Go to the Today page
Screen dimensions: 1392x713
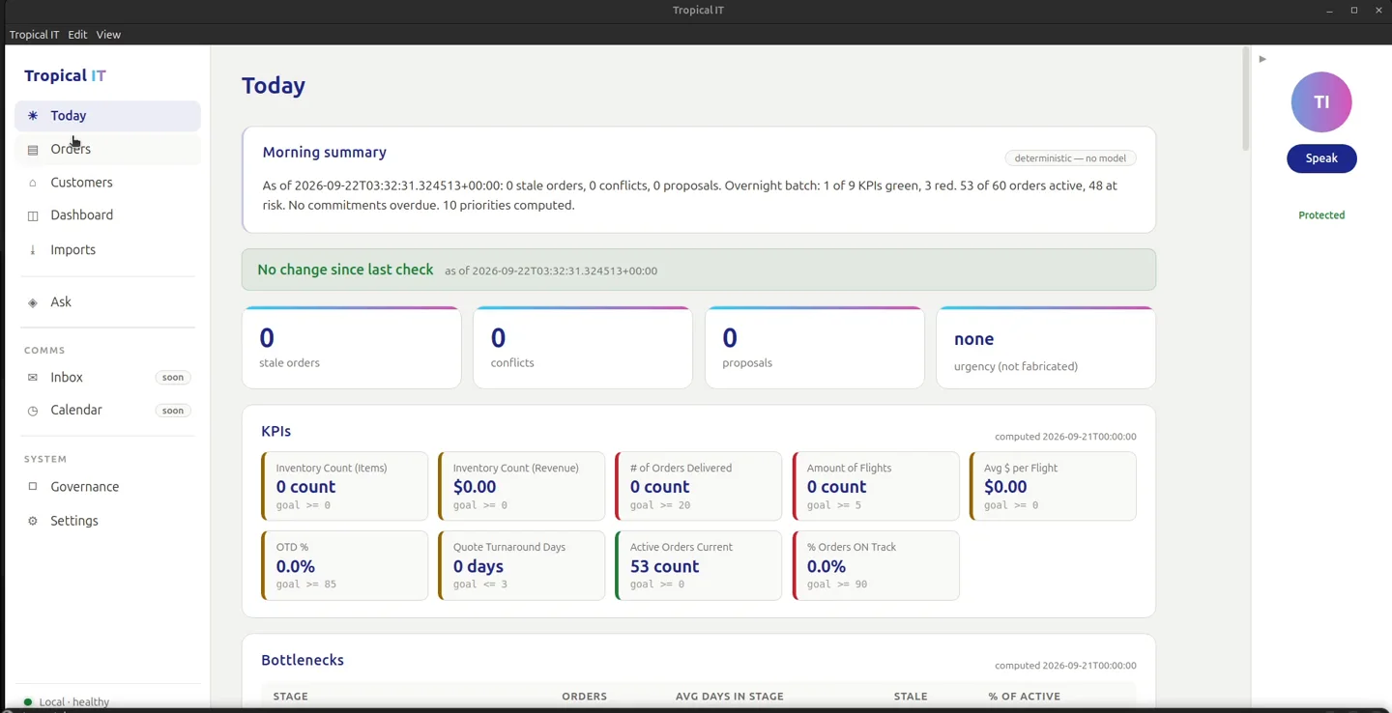point(107,116)
